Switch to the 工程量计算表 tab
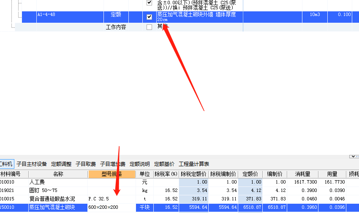This screenshot has height=213, width=359. point(194,164)
